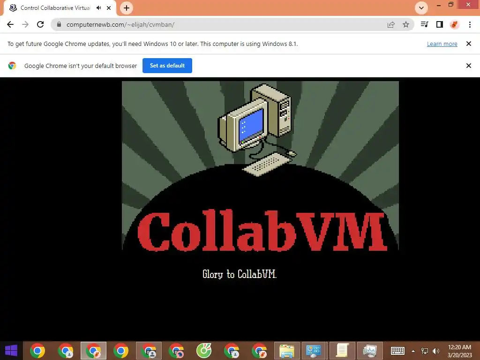Screen dimensions: 480x360
Task: Close the Control Collaborative Virtual tab
Action: click(109, 8)
